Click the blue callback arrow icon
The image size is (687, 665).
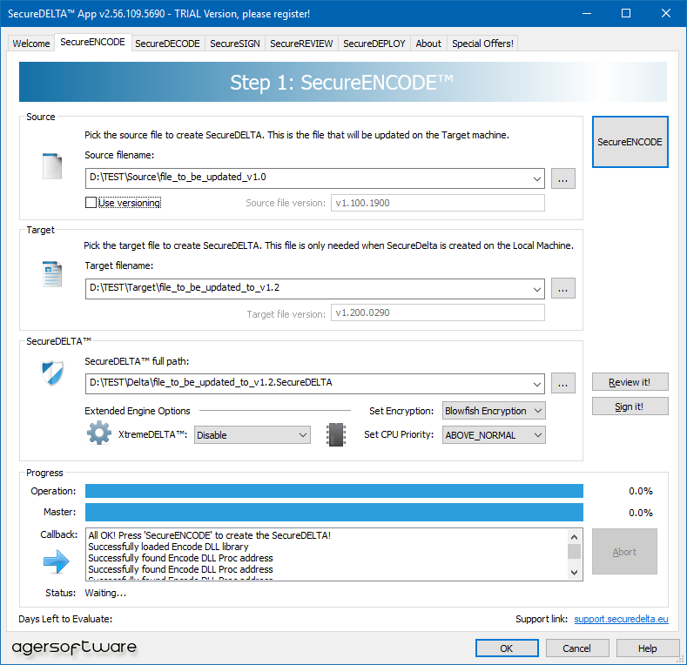click(x=56, y=561)
